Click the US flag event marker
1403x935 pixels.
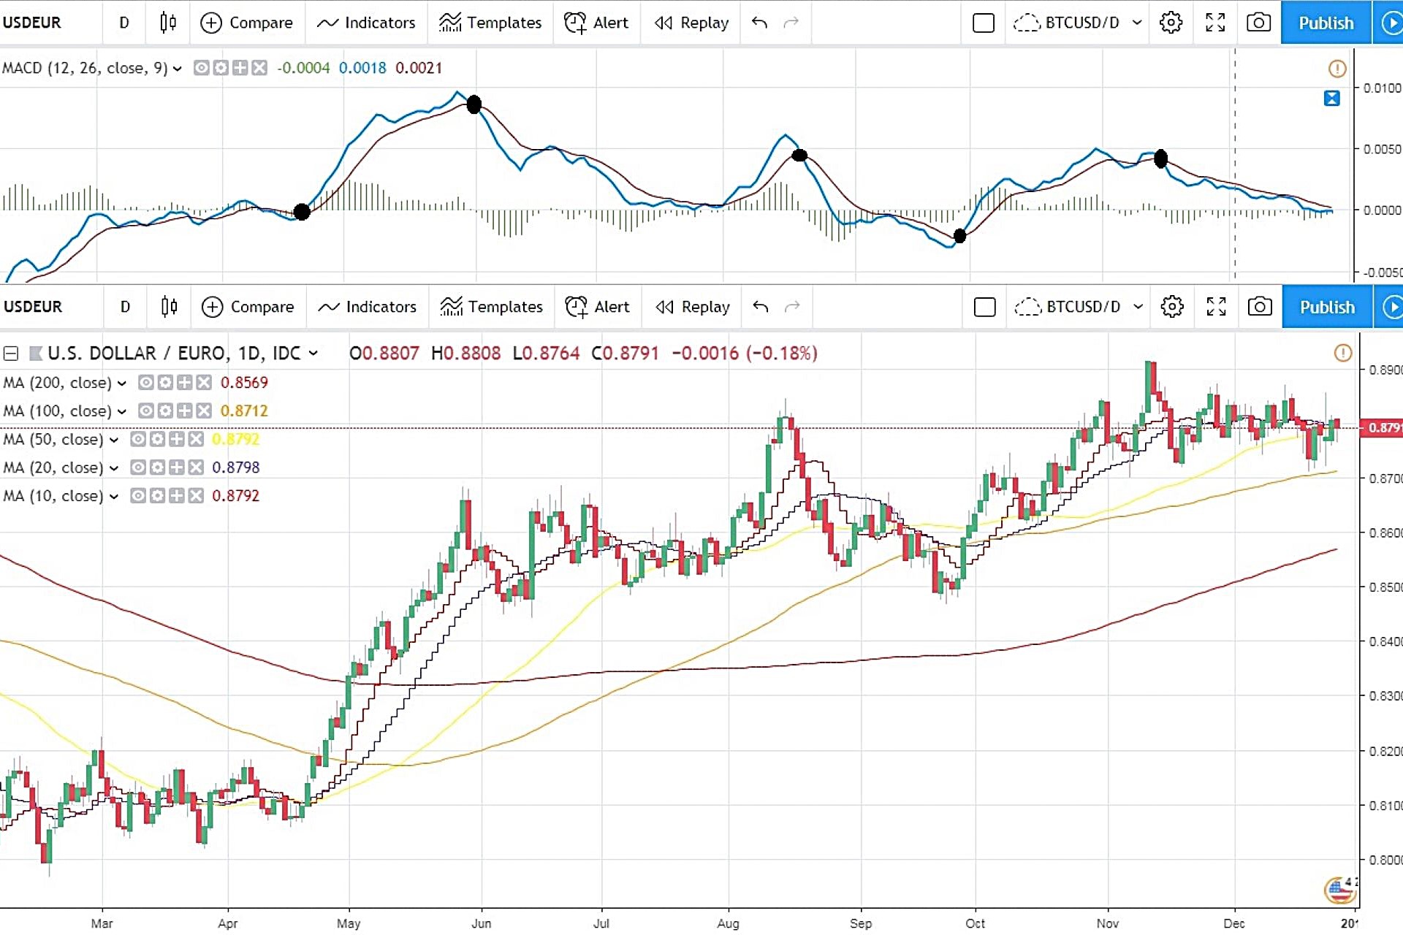click(x=1339, y=890)
